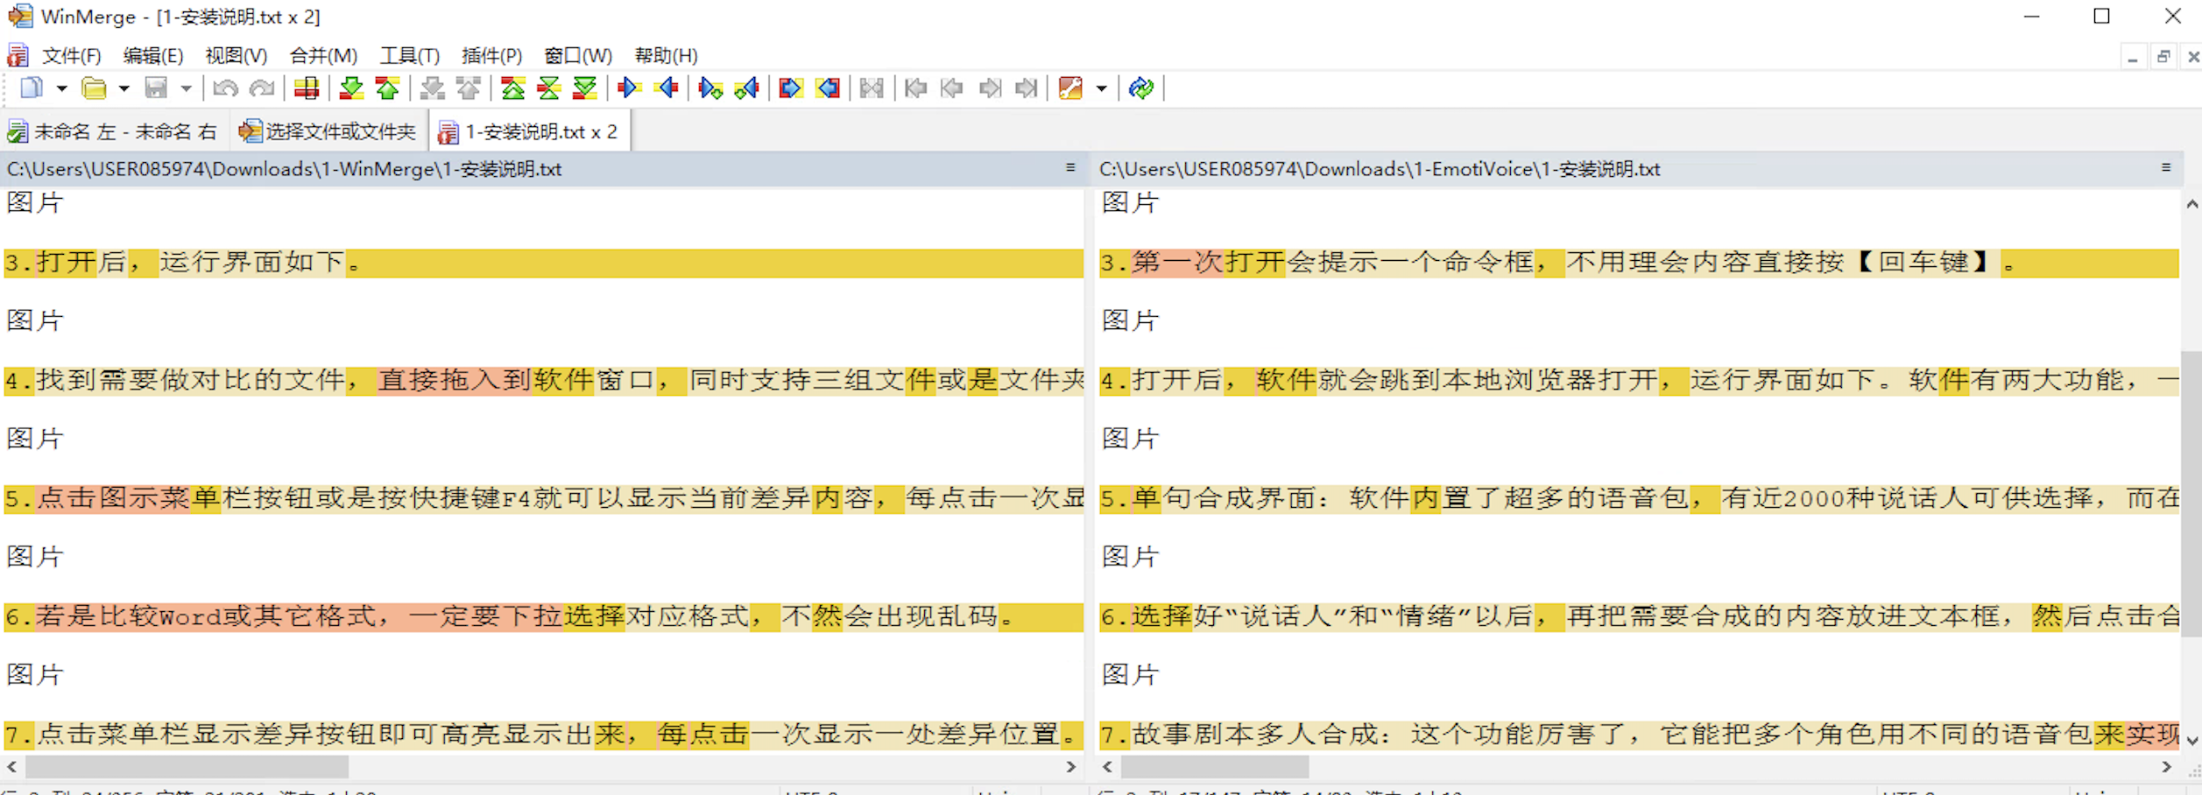Click the Previous File navigation icon

tap(952, 88)
